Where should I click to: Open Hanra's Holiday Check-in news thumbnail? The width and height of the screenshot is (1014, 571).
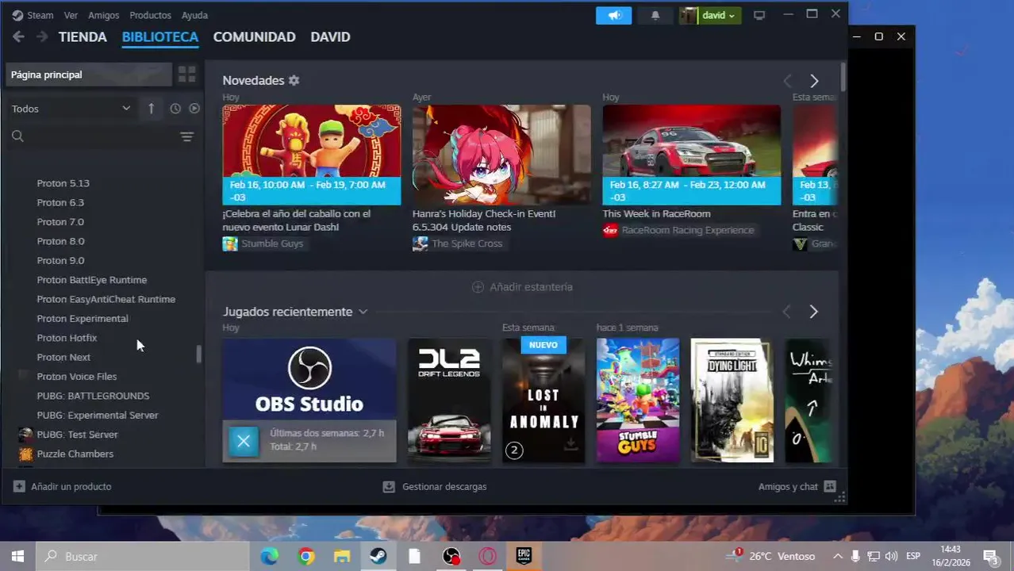(501, 155)
